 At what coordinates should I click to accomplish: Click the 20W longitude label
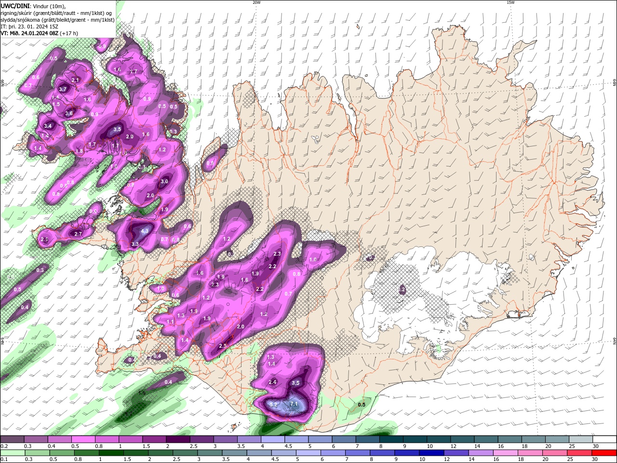256,2
